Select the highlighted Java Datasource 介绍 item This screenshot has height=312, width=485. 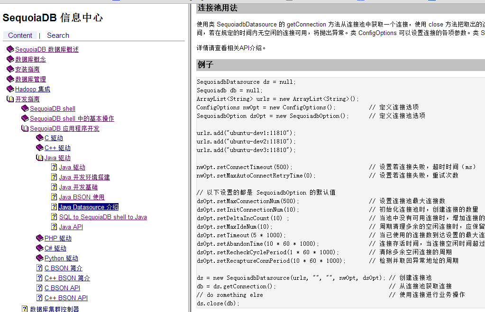click(x=89, y=207)
